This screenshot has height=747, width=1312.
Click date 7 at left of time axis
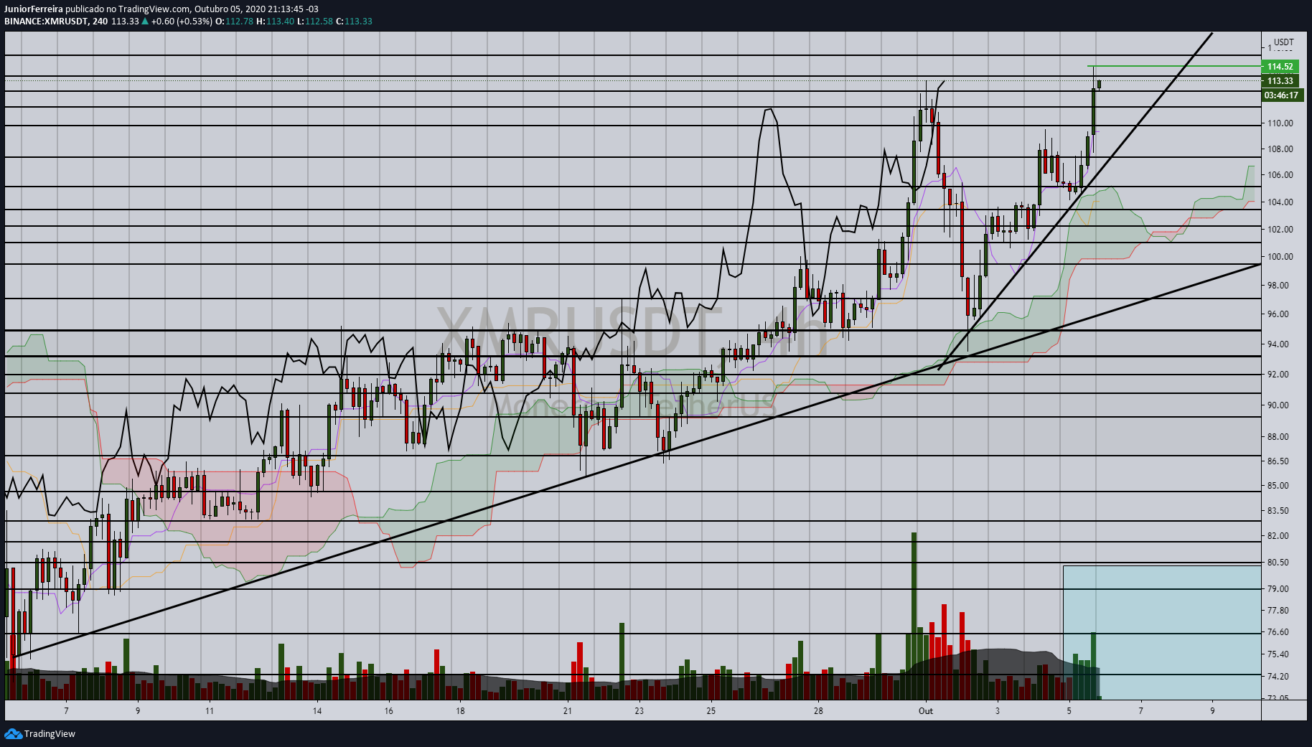click(x=66, y=711)
